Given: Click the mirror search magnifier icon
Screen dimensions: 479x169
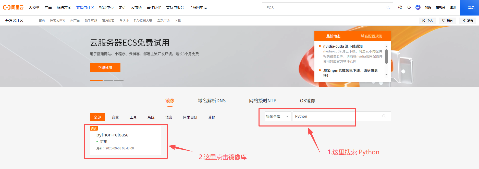Looking at the screenshot, I should 384,116.
